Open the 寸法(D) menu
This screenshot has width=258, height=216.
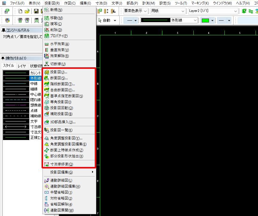[x=101, y=3]
